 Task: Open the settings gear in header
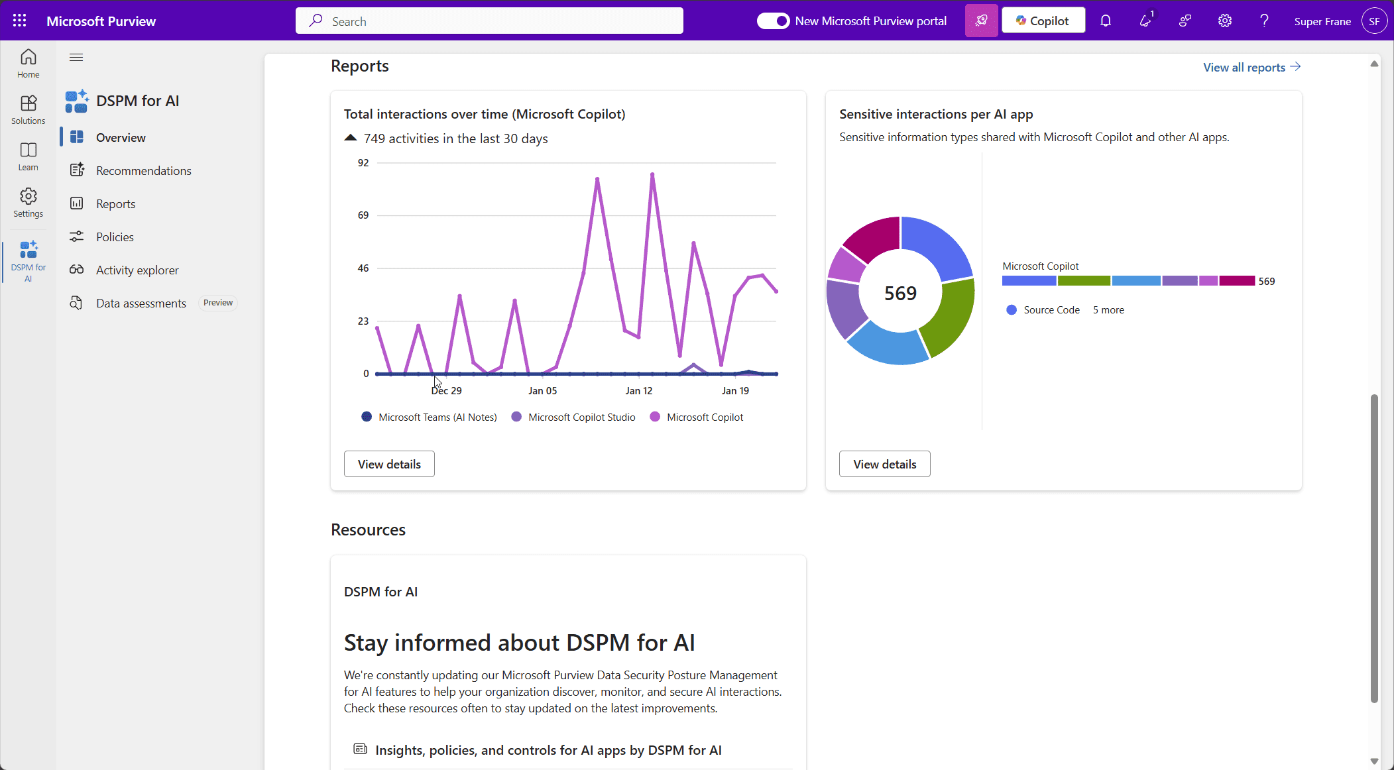(1224, 21)
